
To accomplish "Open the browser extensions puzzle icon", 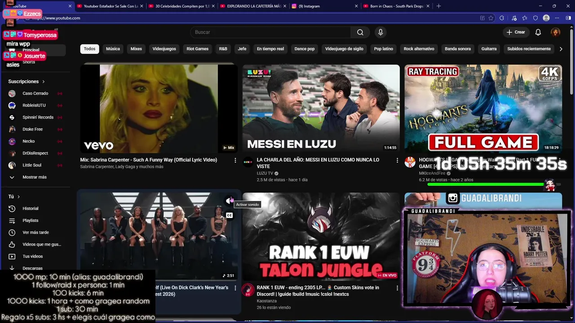I will (x=502, y=18).
